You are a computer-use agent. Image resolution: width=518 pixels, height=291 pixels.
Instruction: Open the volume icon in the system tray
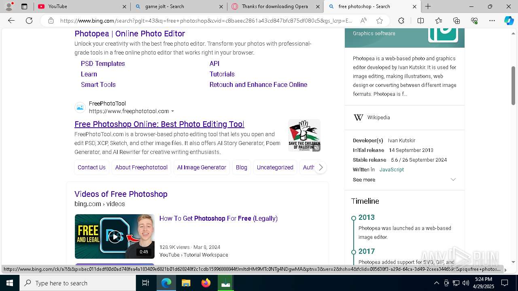pyautogui.click(x=466, y=283)
